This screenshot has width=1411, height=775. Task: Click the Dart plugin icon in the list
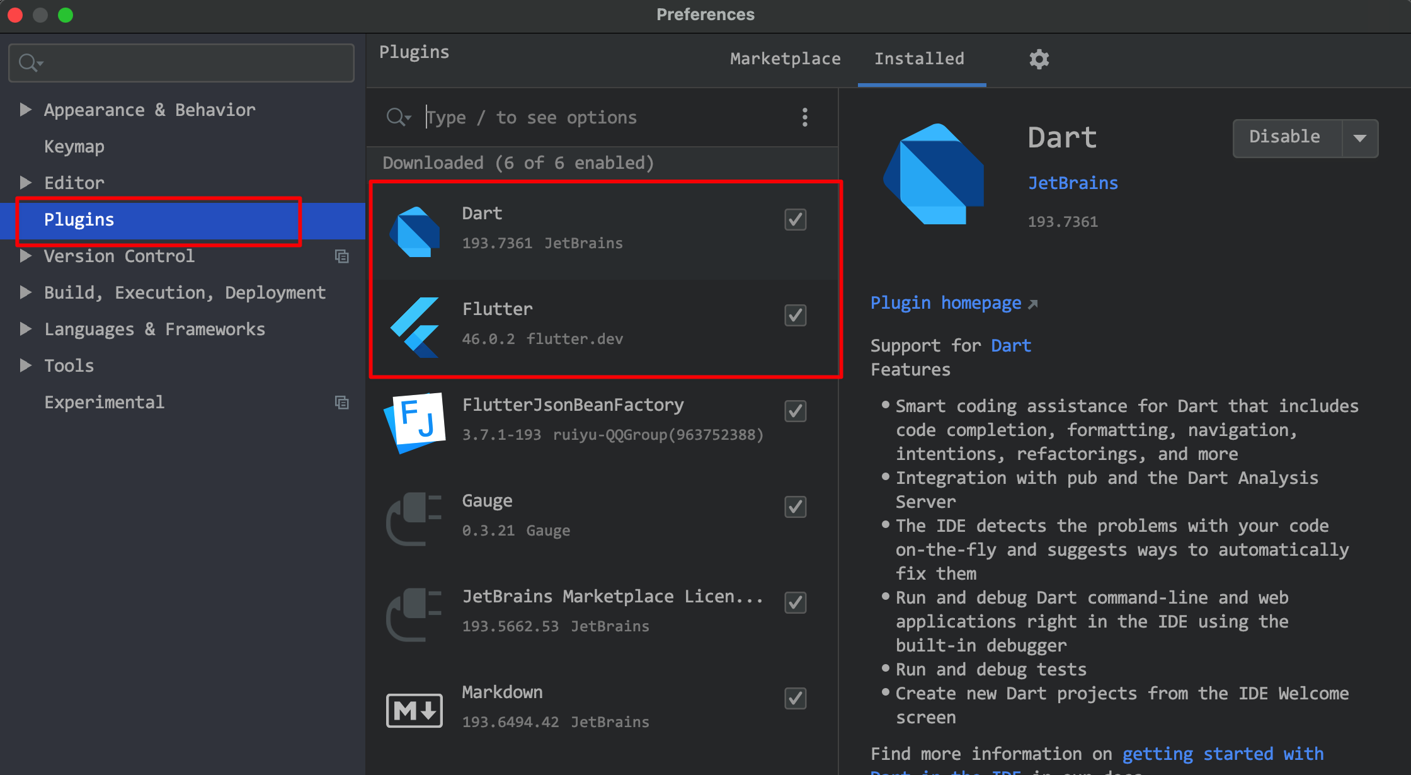click(414, 232)
